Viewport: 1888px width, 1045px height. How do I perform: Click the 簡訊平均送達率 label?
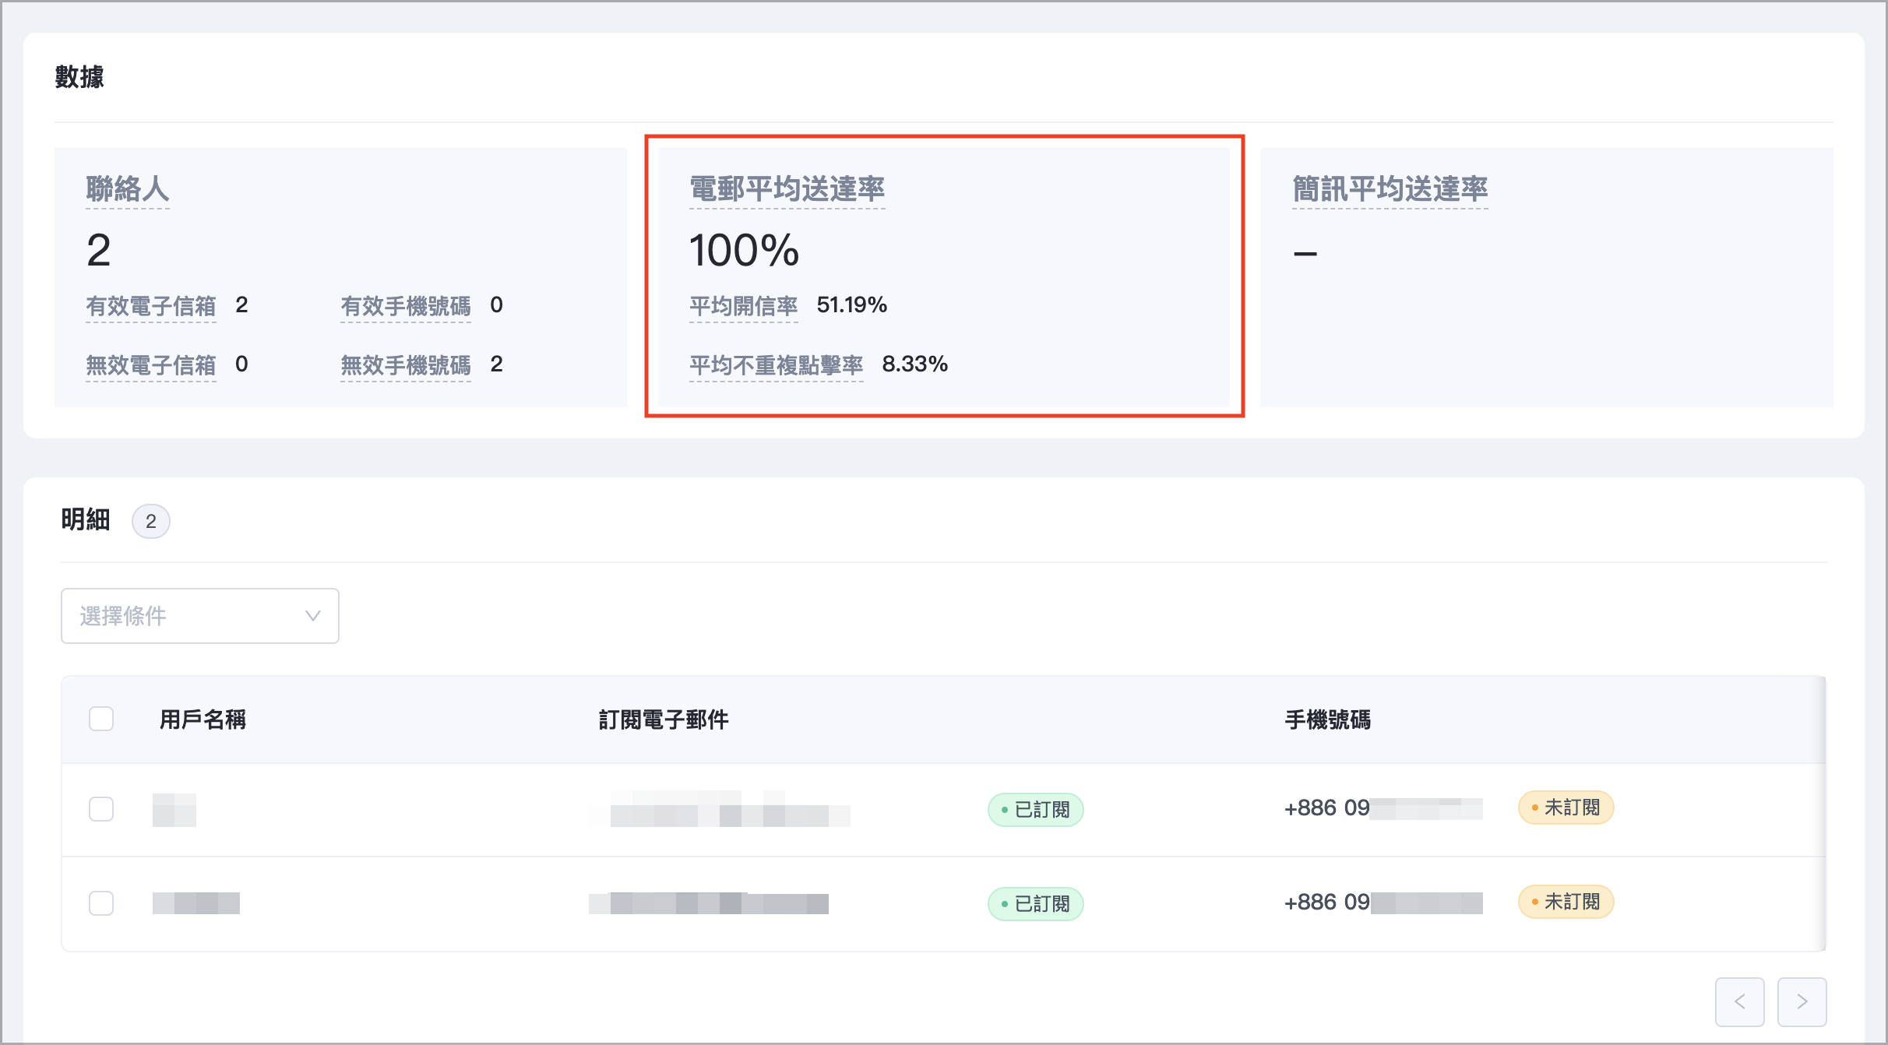tap(1390, 189)
